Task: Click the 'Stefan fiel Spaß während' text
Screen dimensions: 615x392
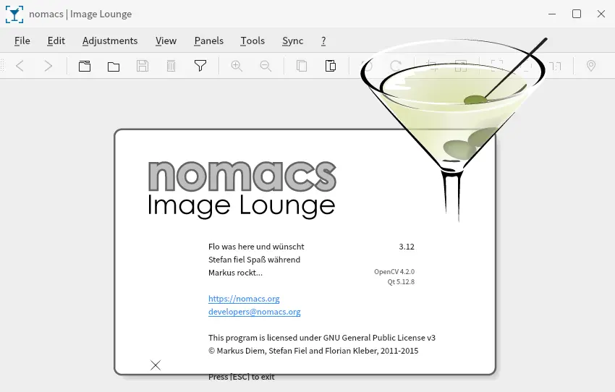Action: [x=254, y=260]
